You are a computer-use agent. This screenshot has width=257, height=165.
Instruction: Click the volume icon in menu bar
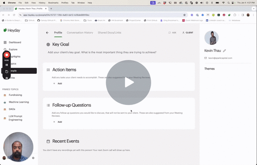coord(202,3)
